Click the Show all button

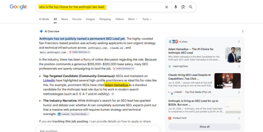(x=204, y=127)
